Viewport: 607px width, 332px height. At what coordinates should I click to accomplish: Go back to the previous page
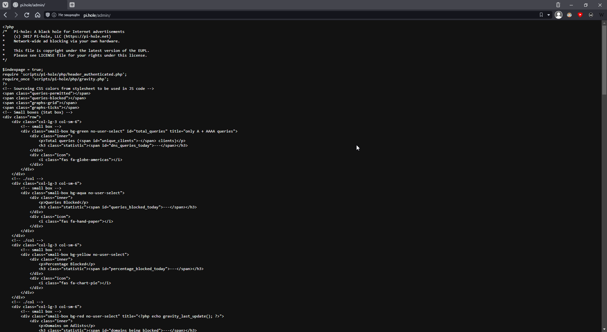click(x=5, y=15)
